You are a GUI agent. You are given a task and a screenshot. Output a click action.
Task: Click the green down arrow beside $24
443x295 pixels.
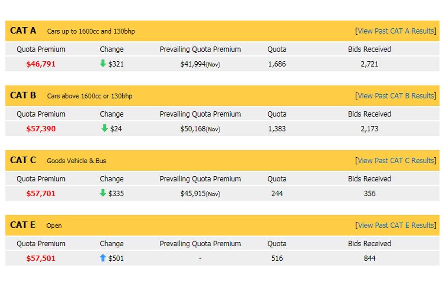tap(105, 128)
